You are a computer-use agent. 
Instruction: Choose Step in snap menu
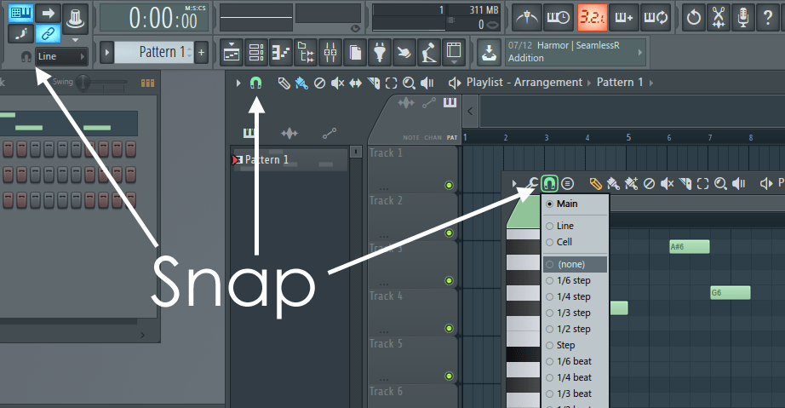pos(575,345)
